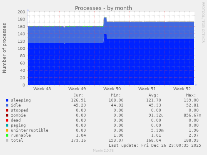This screenshot has height=155, width=207.
Task: Click the 'Week 52' axis label
Action: coord(182,89)
